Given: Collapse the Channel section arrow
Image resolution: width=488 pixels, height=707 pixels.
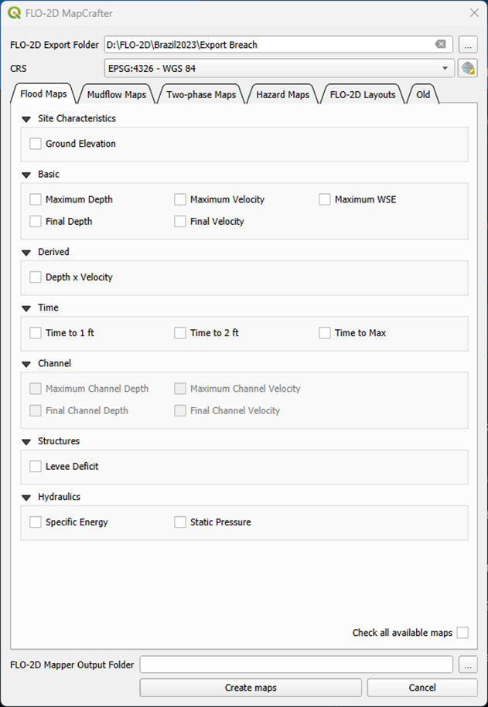Looking at the screenshot, I should pyautogui.click(x=27, y=363).
